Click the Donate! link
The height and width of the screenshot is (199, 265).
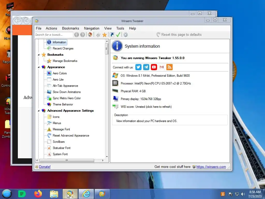[45, 167]
